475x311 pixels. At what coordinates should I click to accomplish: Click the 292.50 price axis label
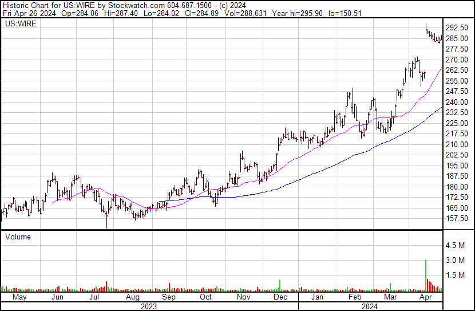pyautogui.click(x=457, y=27)
